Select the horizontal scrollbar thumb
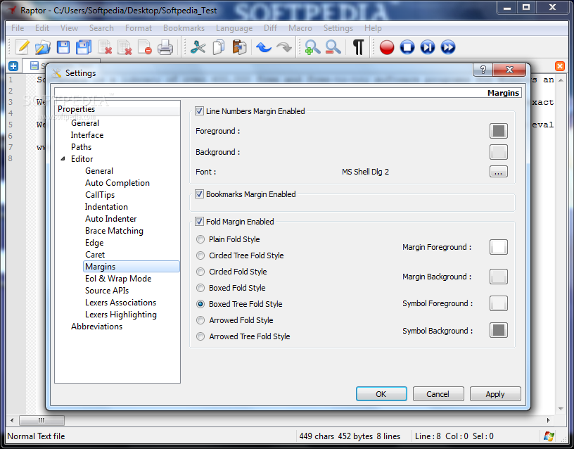 point(42,420)
